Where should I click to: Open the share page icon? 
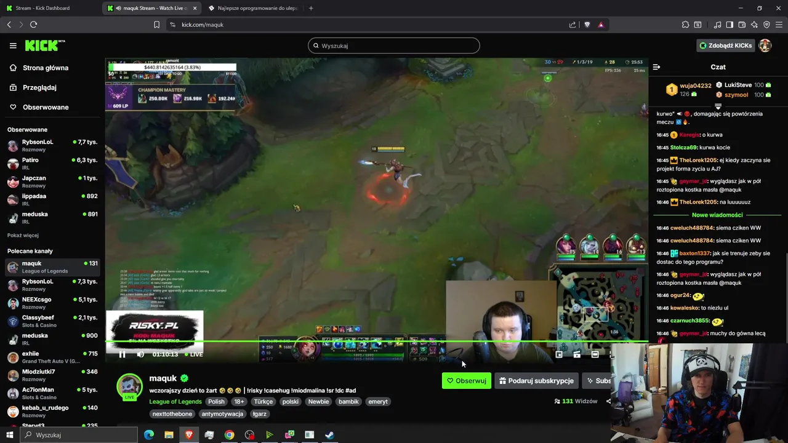[x=573, y=25]
